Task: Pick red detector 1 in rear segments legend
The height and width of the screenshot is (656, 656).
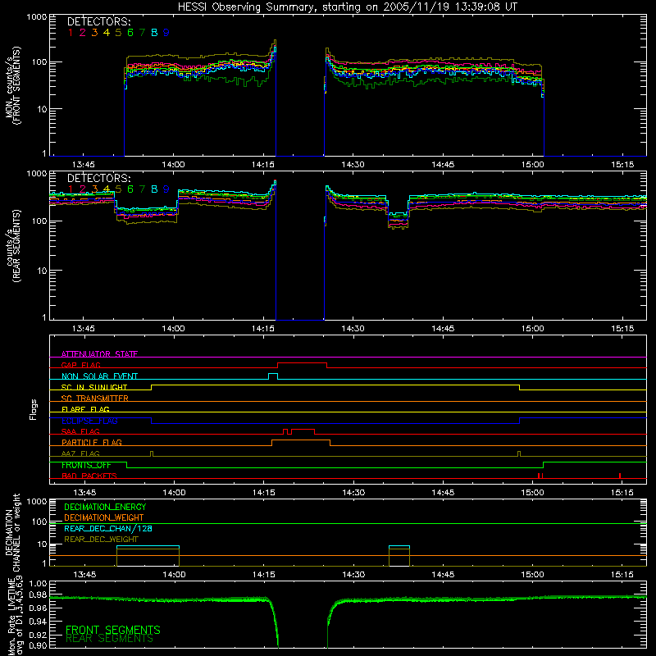Action: pos(71,189)
